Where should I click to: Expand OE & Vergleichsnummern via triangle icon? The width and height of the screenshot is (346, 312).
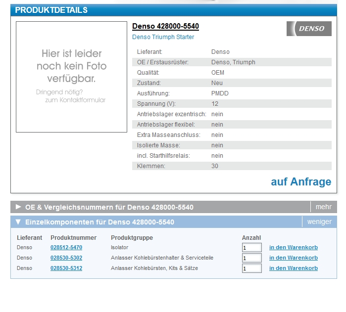[x=18, y=207]
